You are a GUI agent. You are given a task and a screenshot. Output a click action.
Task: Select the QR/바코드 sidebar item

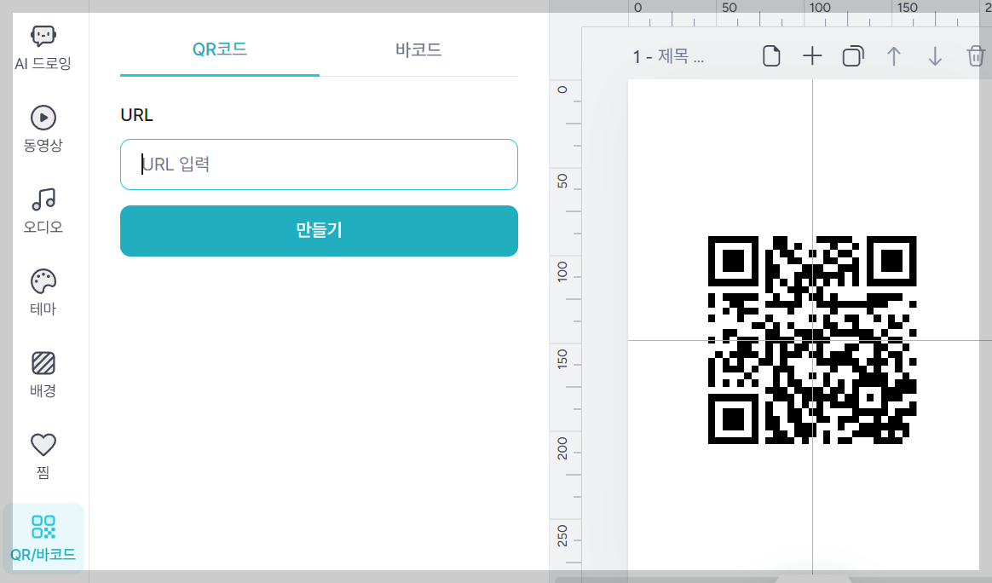click(x=43, y=538)
